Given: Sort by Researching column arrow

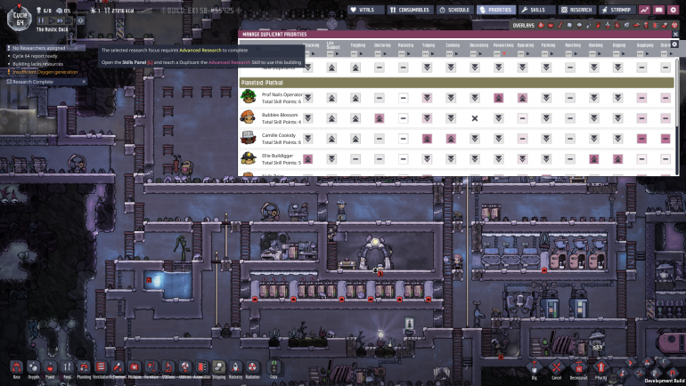Looking at the screenshot, I should [504, 53].
